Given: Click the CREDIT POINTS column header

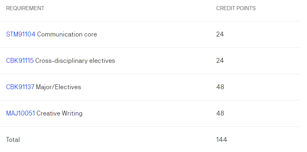Looking at the screenshot, I should [x=236, y=8].
